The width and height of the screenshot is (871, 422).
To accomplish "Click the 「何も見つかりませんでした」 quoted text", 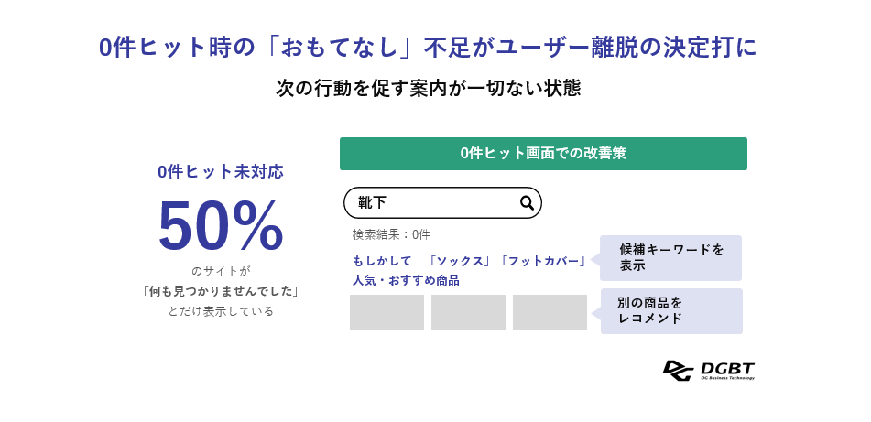I will [221, 291].
